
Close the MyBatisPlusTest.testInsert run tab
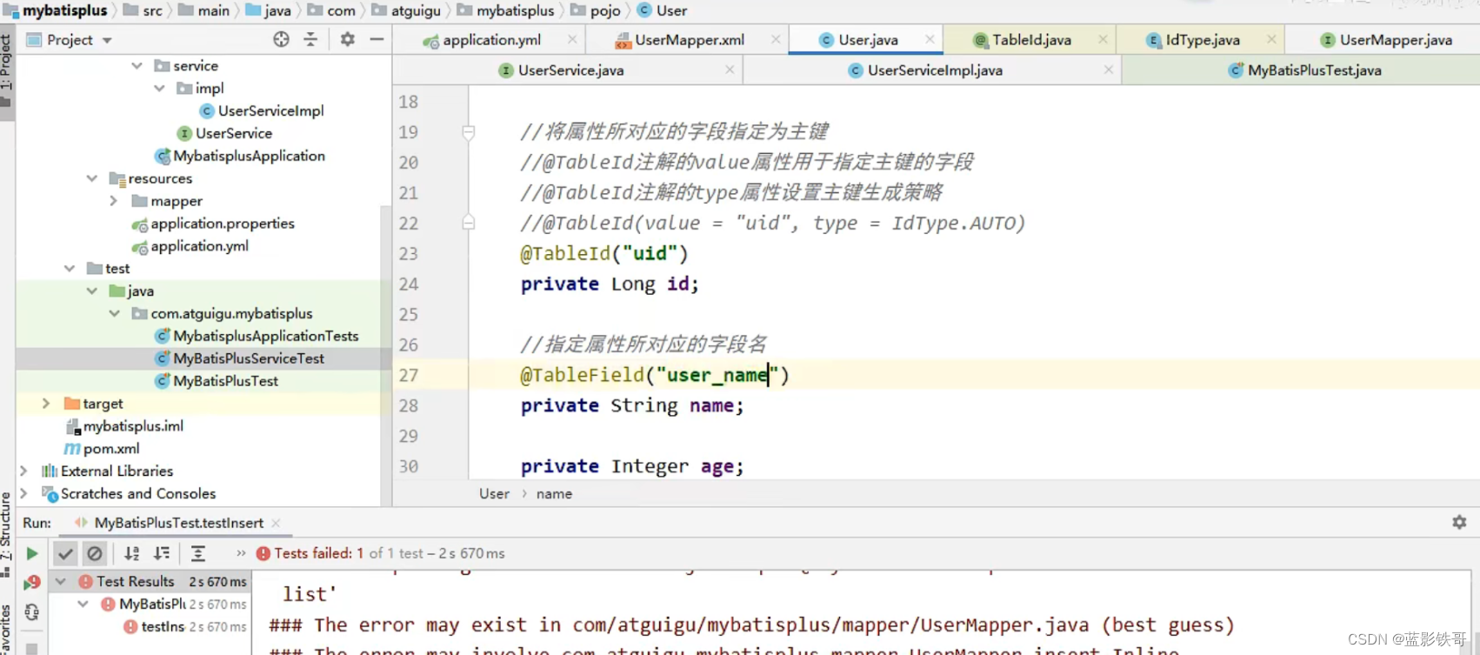276,523
